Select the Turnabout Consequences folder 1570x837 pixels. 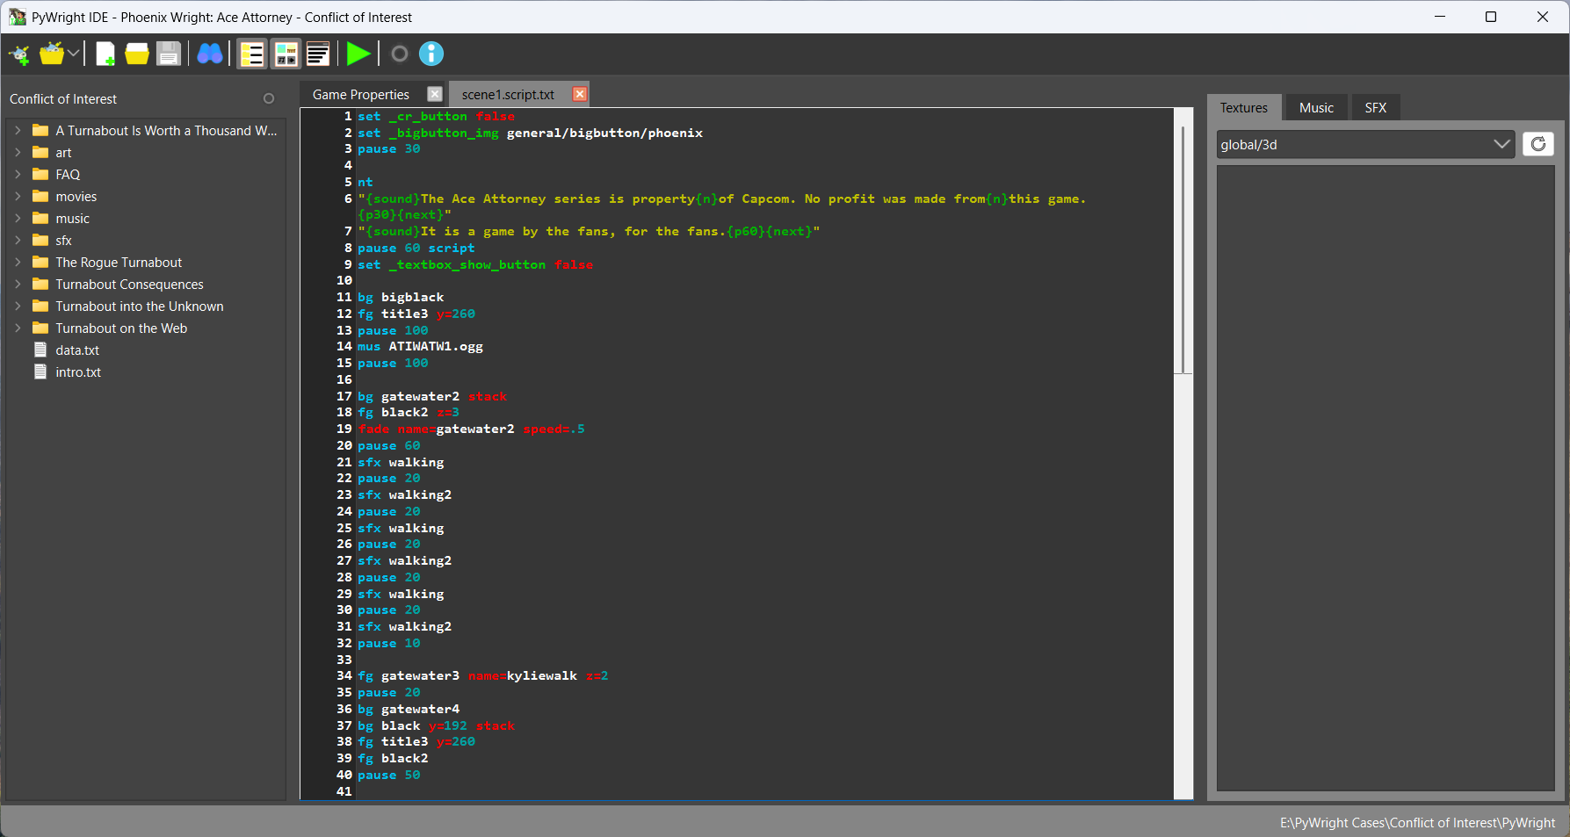[129, 285]
